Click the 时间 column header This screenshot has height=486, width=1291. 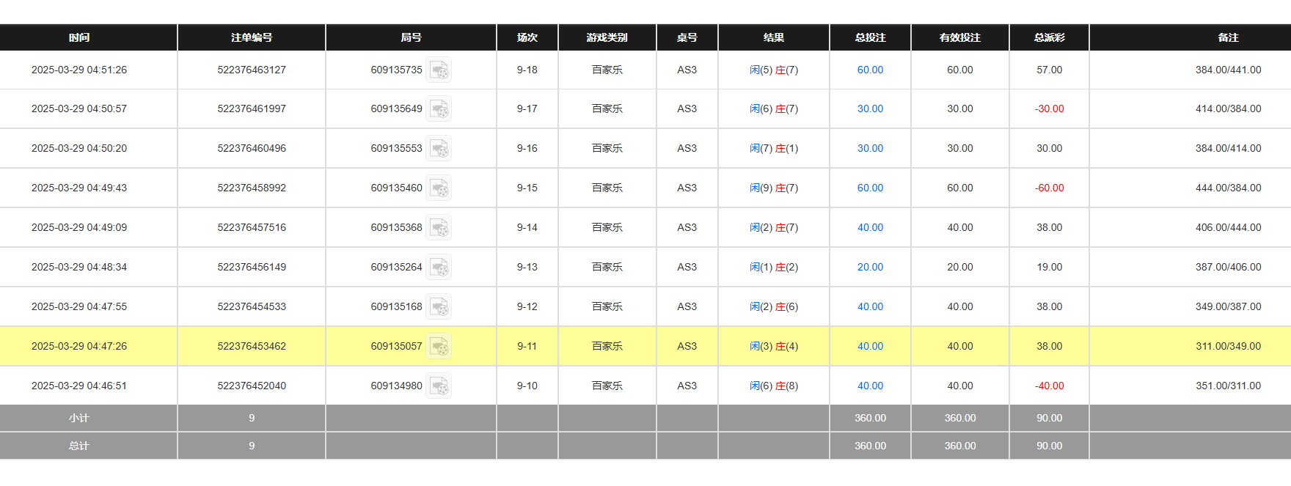(x=79, y=37)
